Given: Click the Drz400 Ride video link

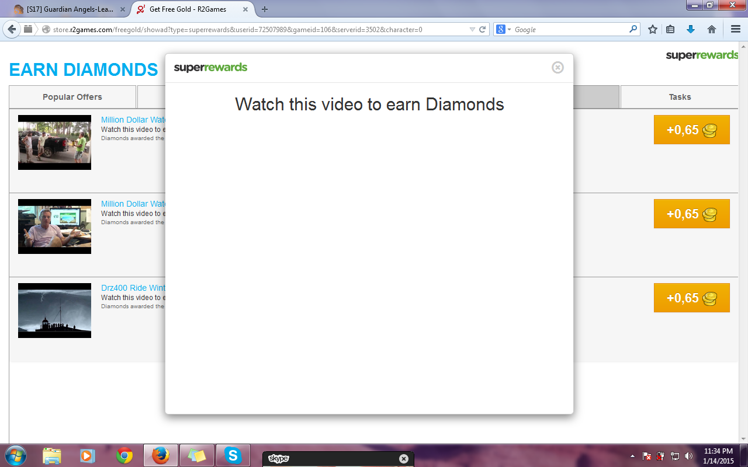Looking at the screenshot, I should click(x=133, y=288).
